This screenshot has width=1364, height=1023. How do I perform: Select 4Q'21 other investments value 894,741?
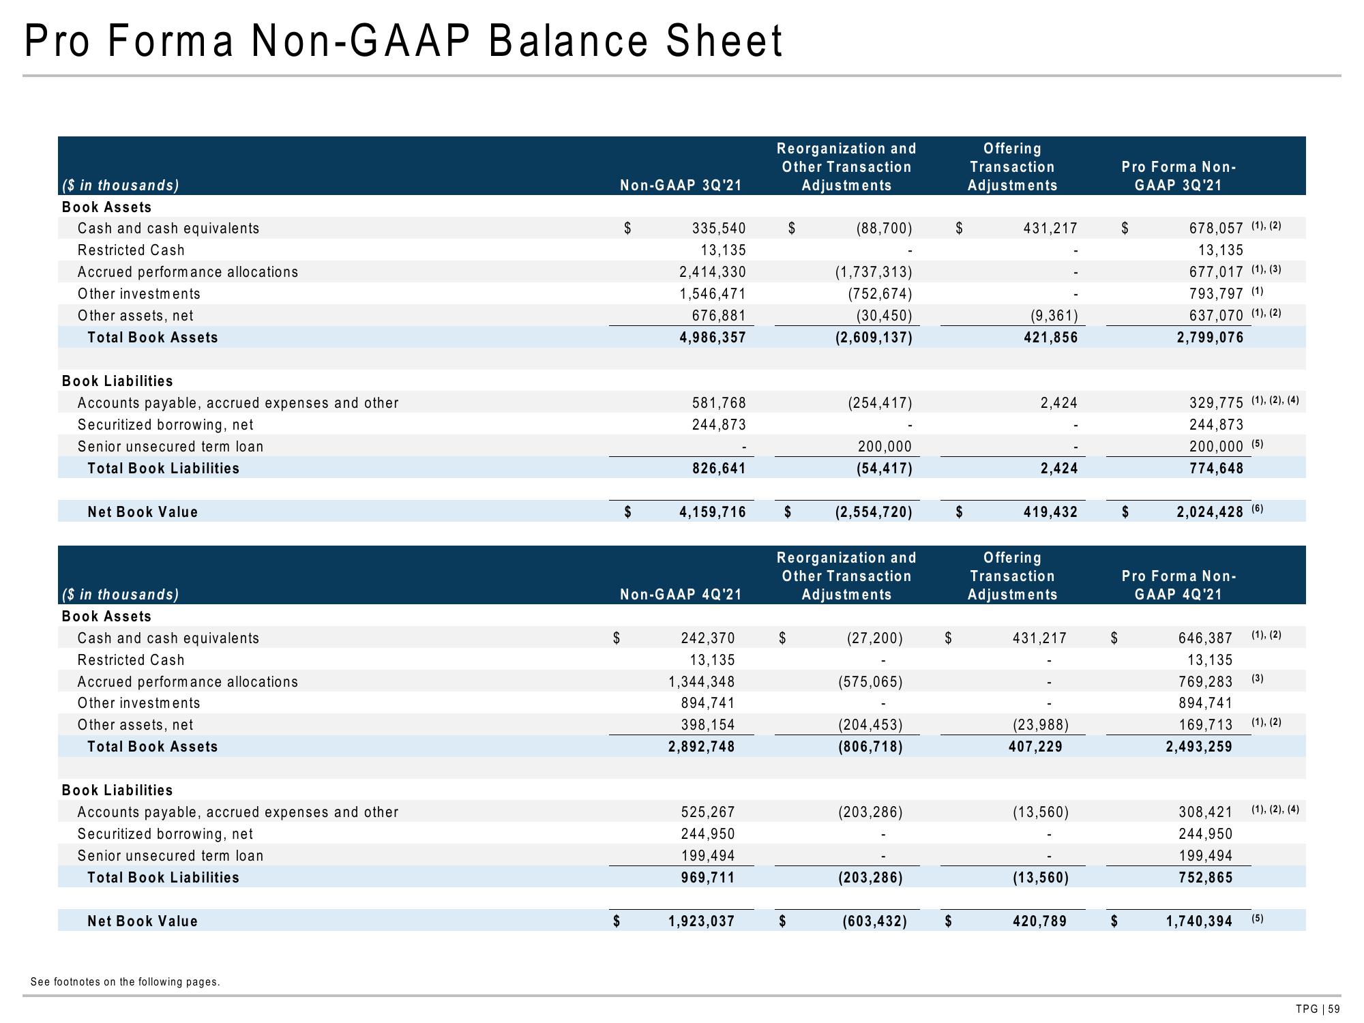pos(708,703)
